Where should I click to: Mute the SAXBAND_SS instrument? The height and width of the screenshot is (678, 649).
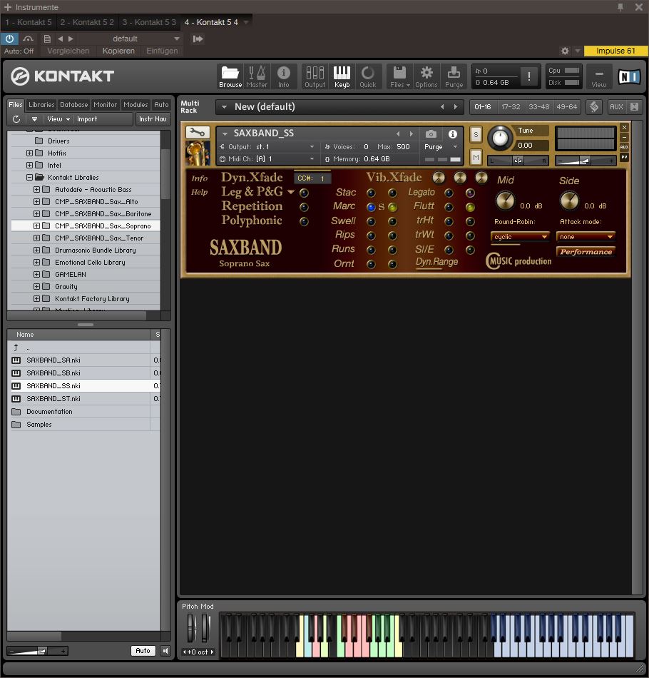tap(476, 157)
